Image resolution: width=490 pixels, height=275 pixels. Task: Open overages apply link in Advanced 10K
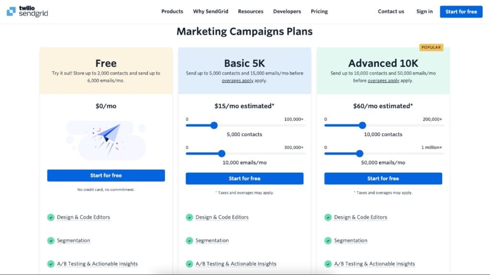click(383, 81)
